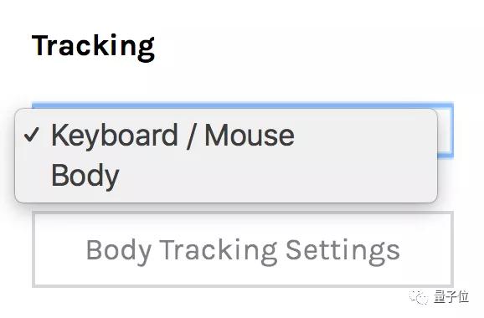Click empty area of dropdown popup below Body
This screenshot has width=484, height=318.
(226, 197)
